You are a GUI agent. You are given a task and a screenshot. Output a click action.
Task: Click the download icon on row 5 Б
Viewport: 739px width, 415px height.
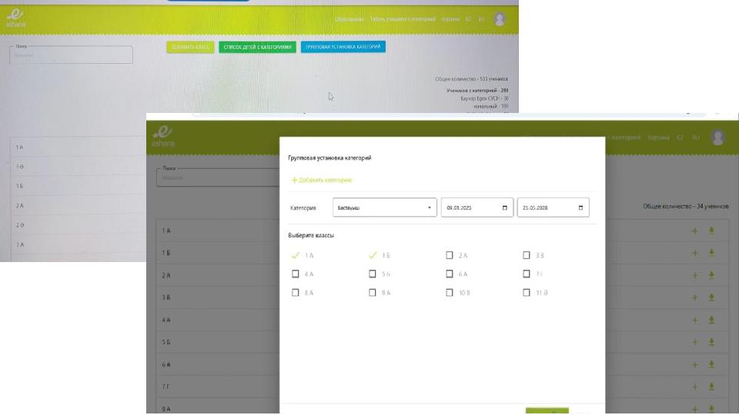tap(711, 342)
